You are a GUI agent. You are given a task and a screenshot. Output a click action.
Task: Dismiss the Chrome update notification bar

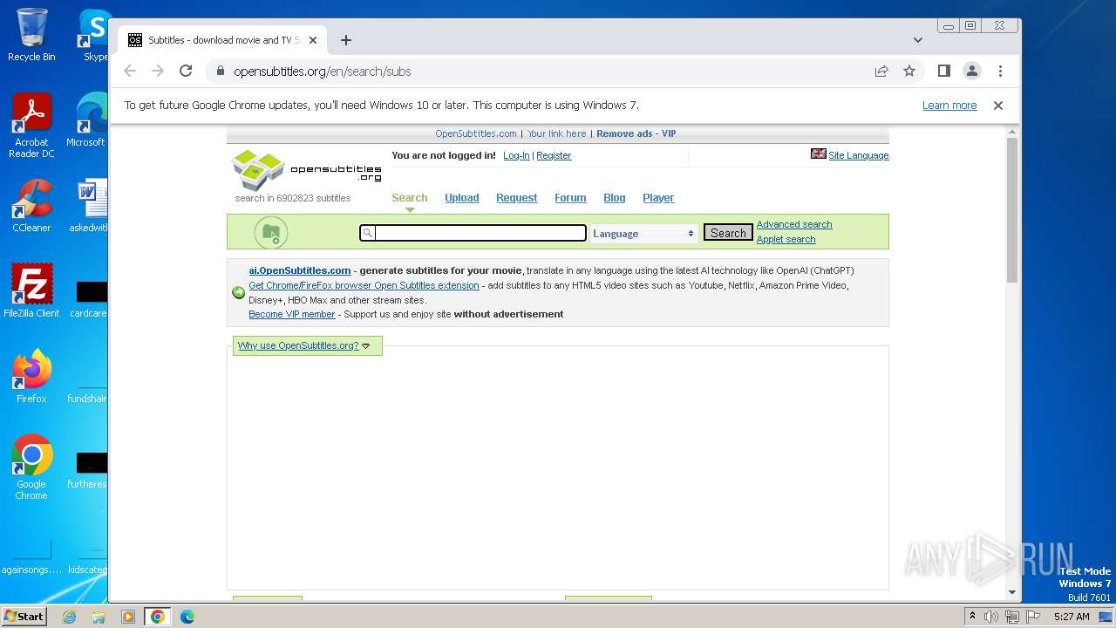point(998,106)
